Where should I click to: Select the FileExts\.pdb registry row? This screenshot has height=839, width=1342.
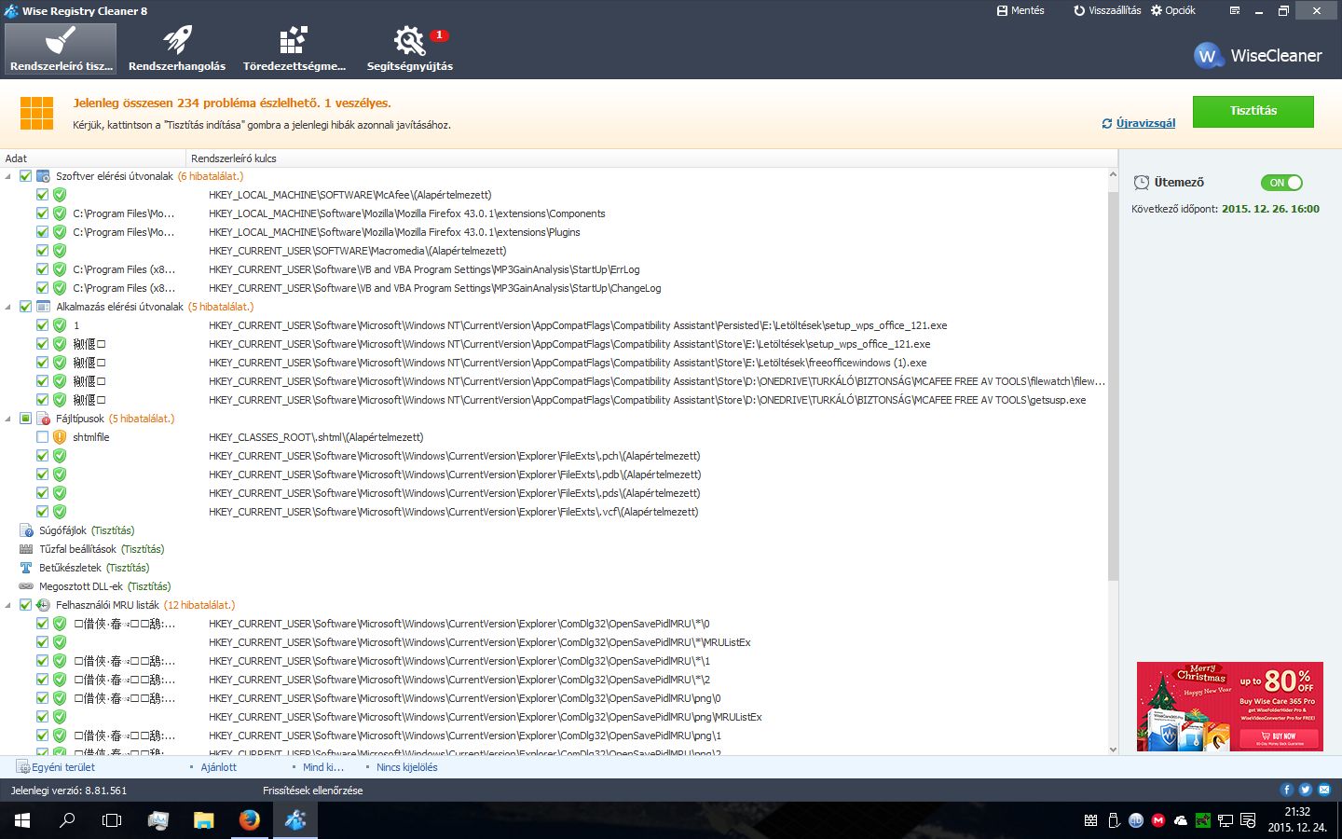(x=554, y=475)
